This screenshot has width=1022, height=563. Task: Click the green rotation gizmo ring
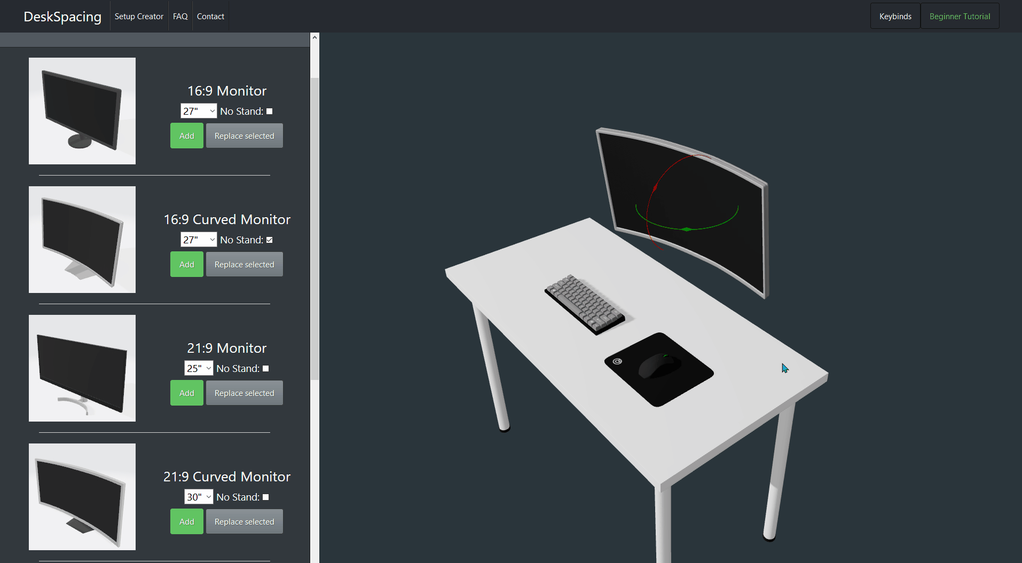click(x=687, y=229)
